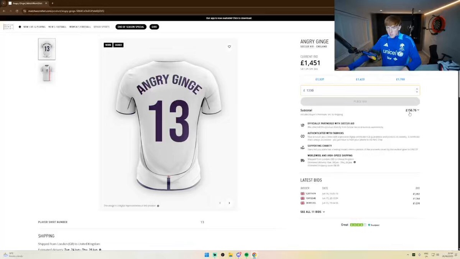Click the app download banner at top
This screenshot has width=460, height=259.
tap(229, 18)
